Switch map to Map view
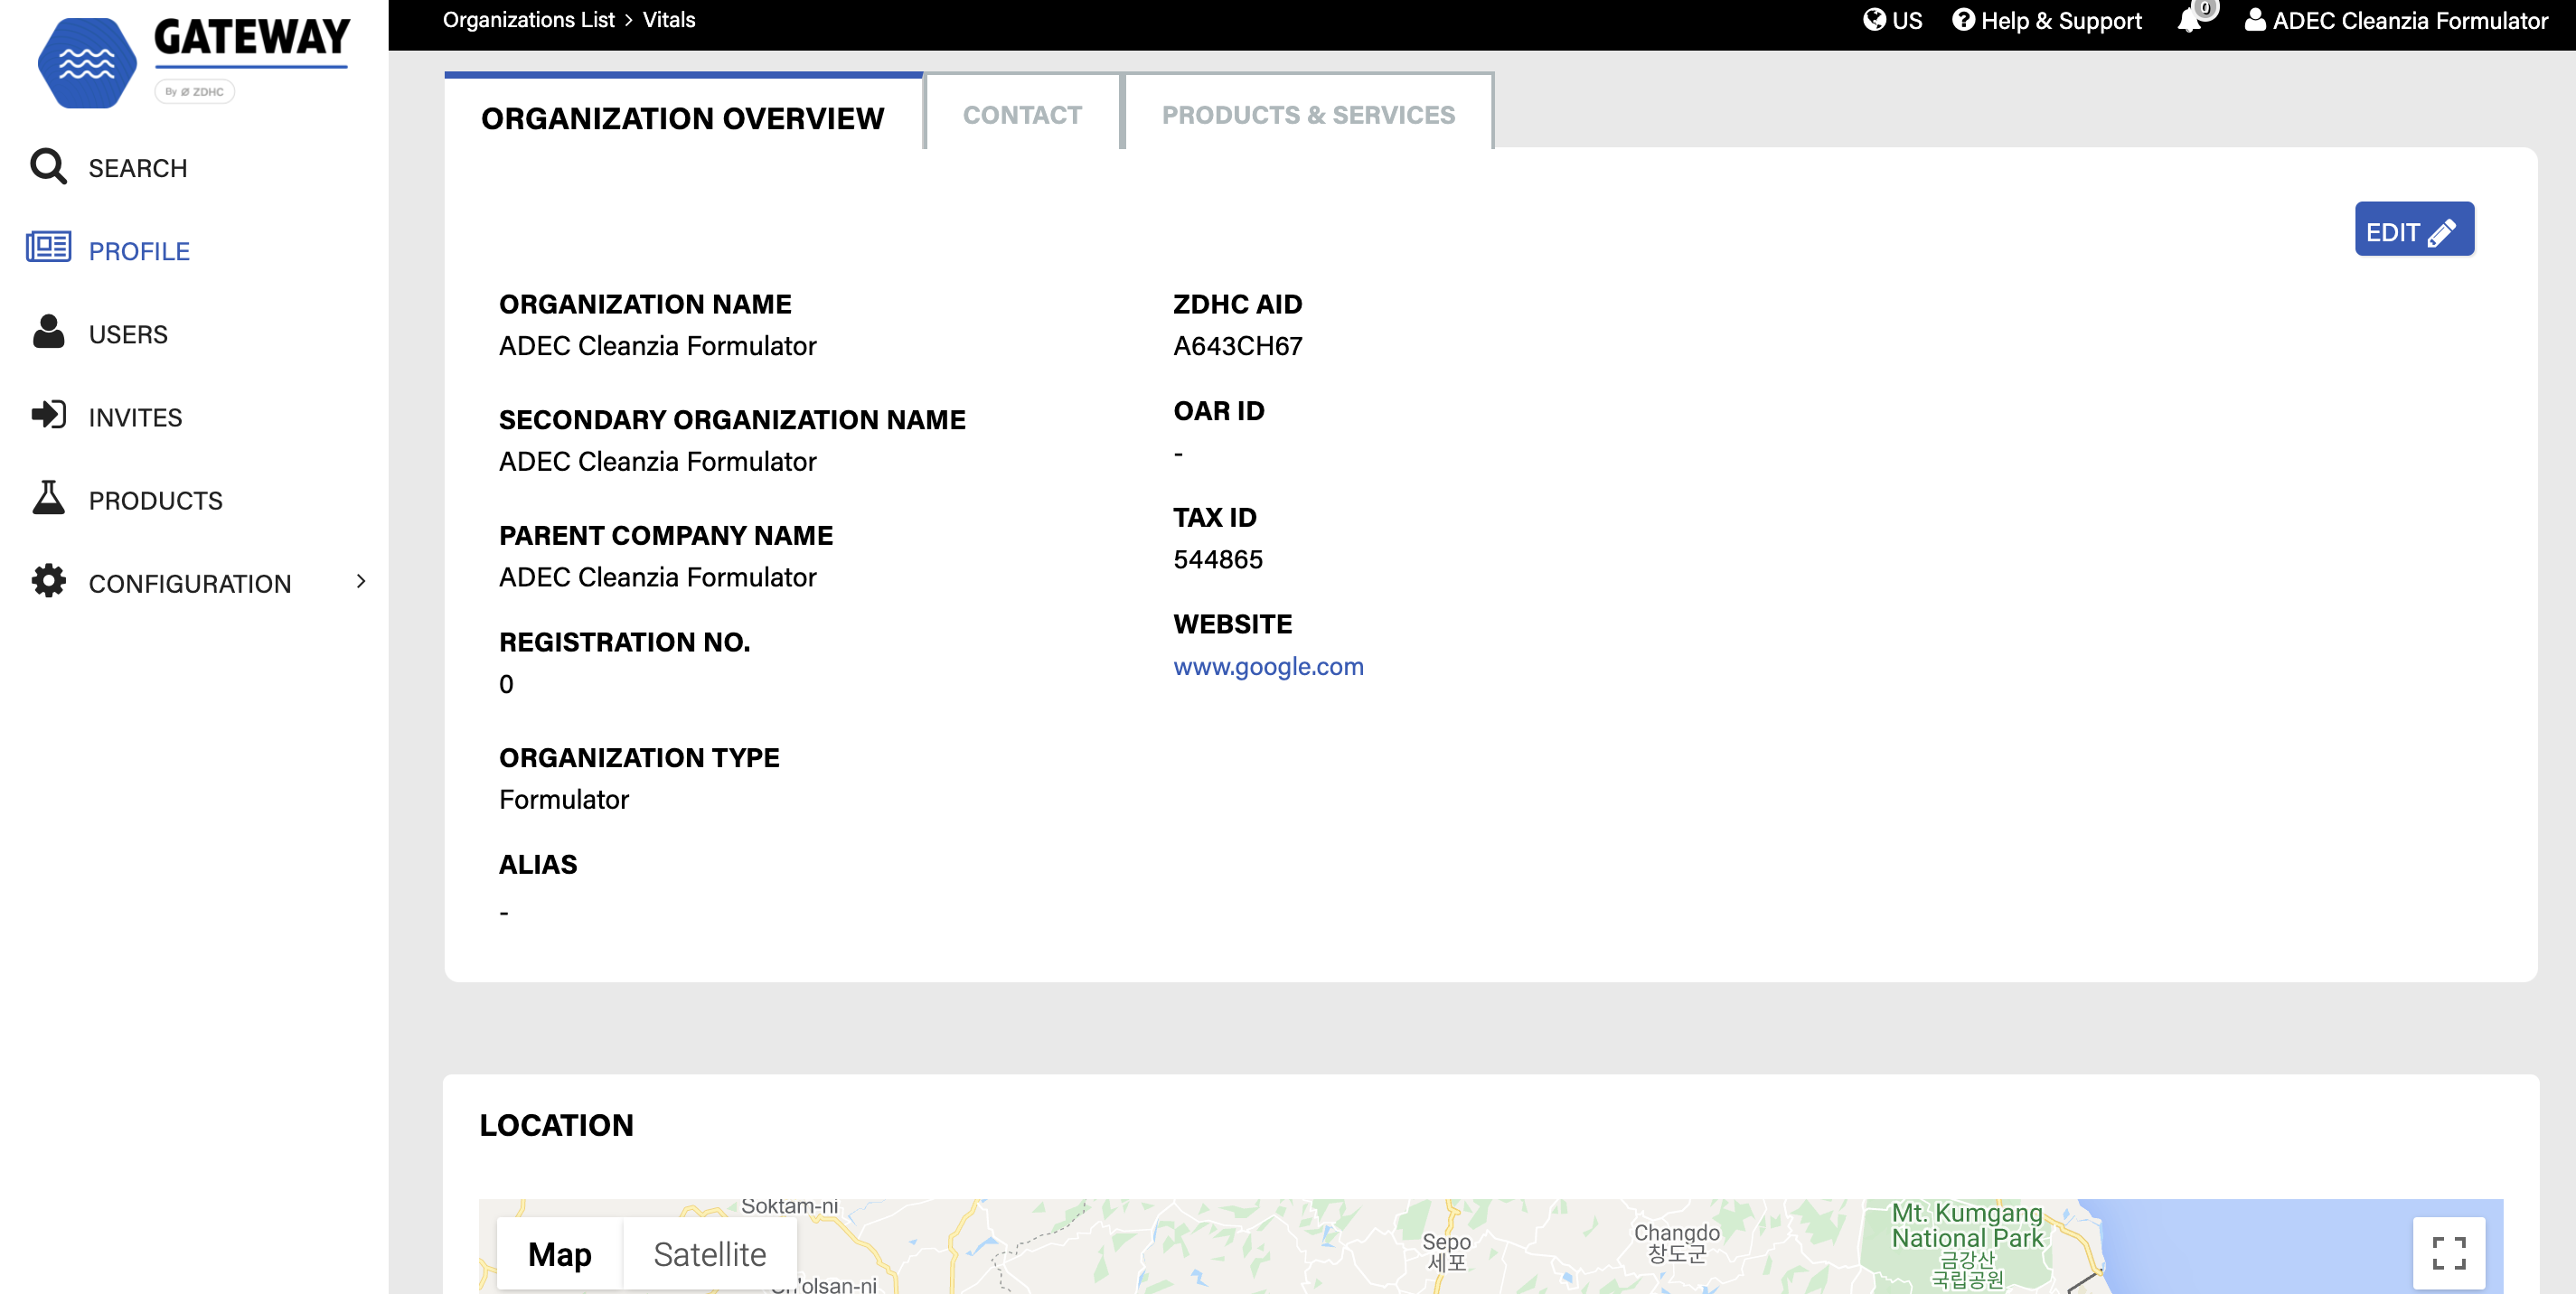2576x1294 pixels. click(x=559, y=1253)
